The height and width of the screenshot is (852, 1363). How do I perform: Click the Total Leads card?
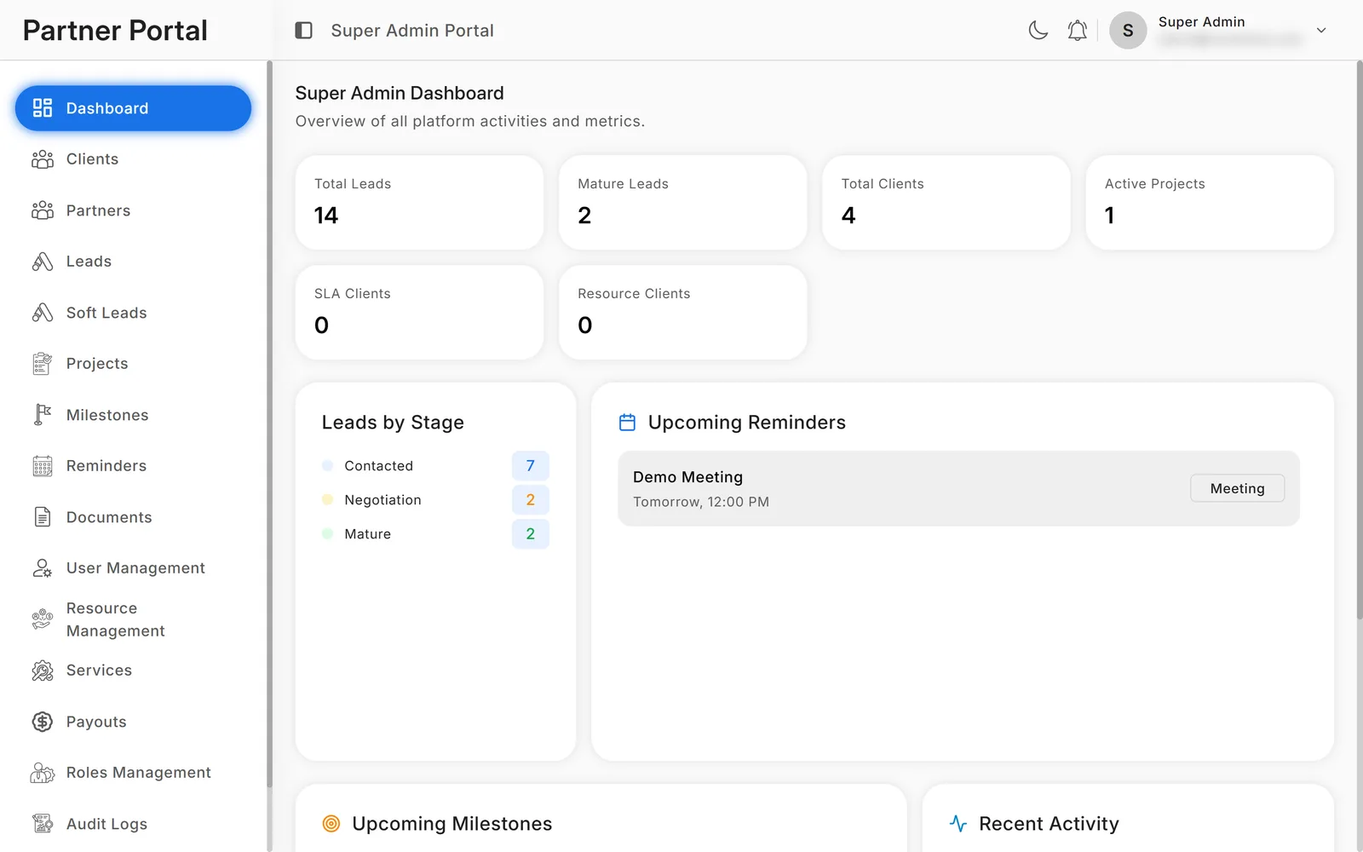pyautogui.click(x=419, y=203)
